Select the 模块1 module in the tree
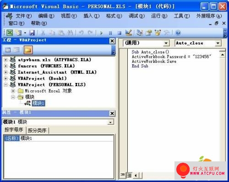The image size is (229, 182). 38,103
